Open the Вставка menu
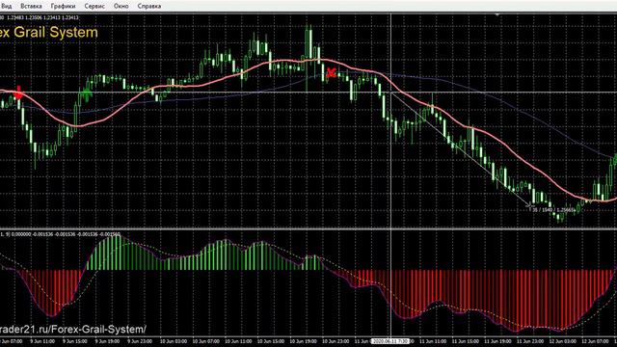This screenshot has height=347, width=617. (x=31, y=7)
